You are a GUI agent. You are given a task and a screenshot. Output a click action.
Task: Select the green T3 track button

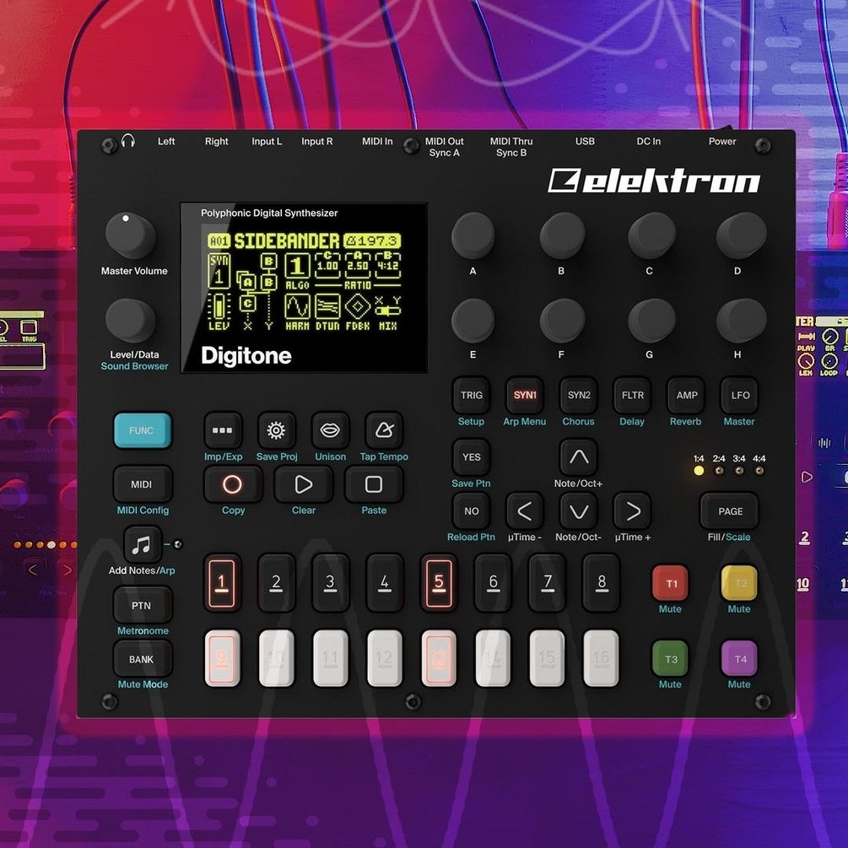pos(671,659)
